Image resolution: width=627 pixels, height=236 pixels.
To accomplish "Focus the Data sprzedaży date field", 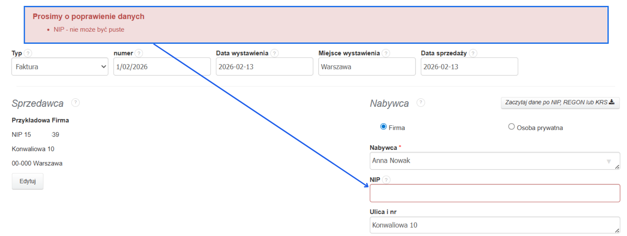I will pos(469,67).
